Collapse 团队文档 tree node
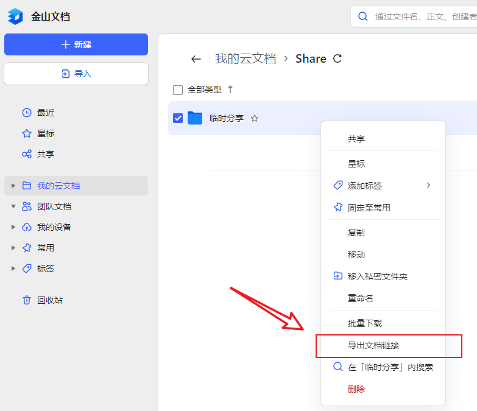This screenshot has width=477, height=411. (x=13, y=206)
